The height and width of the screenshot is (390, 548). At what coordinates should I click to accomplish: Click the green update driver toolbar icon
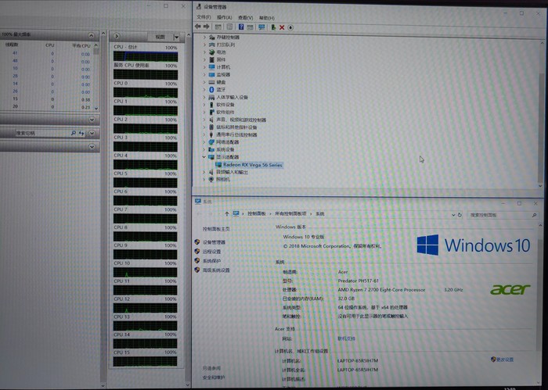(x=273, y=27)
